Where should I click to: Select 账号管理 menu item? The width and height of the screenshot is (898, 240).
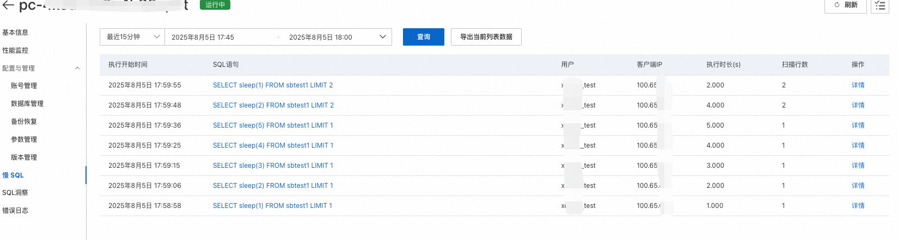pyautogui.click(x=24, y=86)
